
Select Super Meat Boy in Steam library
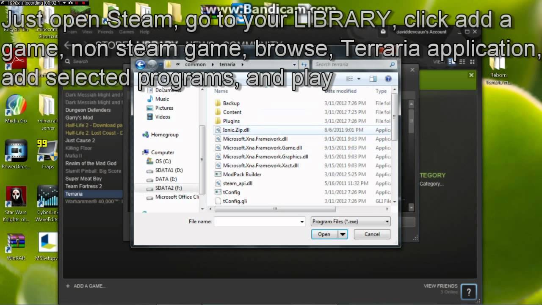click(x=83, y=179)
